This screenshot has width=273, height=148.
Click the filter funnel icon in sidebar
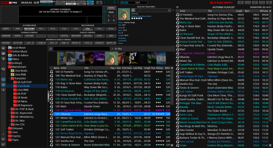tap(3, 59)
